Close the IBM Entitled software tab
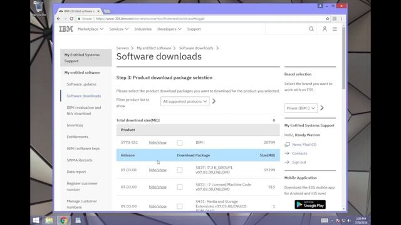This screenshot has height=225, width=401. 98,11
